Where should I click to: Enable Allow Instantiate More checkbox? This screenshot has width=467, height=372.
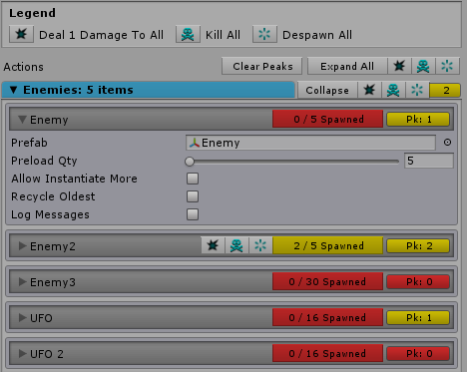click(193, 179)
